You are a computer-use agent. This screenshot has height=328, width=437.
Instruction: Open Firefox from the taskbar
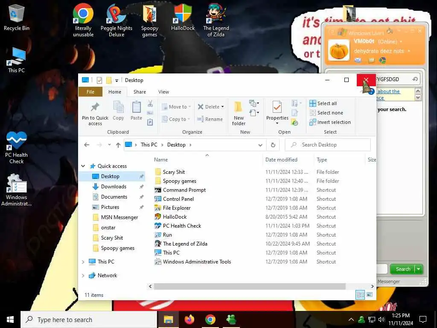coord(189,319)
